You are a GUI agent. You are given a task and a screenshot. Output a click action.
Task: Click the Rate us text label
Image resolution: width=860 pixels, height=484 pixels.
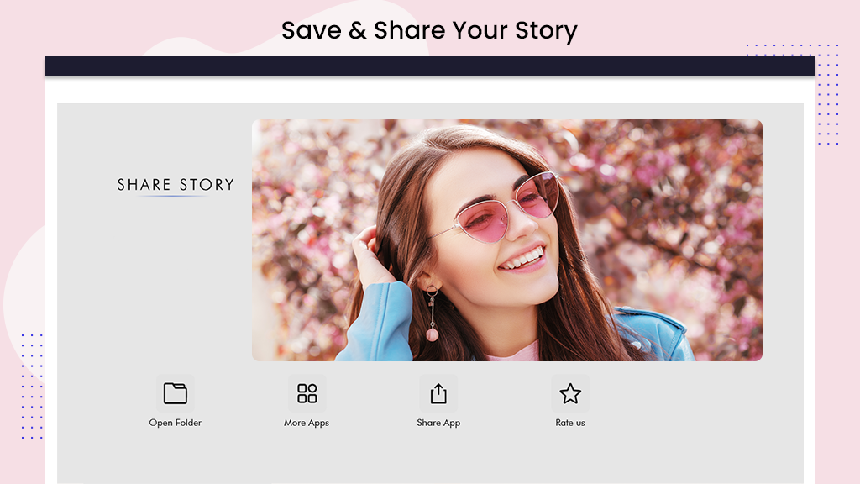click(x=570, y=423)
